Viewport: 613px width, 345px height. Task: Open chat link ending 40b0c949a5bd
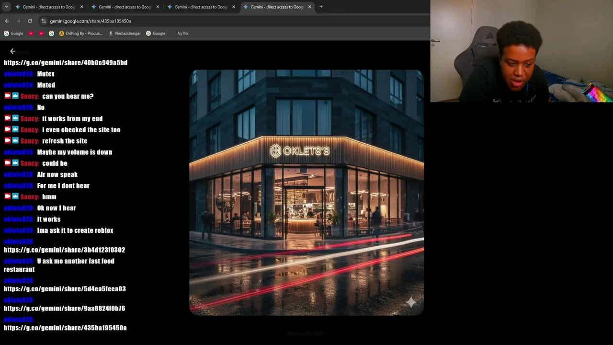point(66,63)
